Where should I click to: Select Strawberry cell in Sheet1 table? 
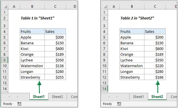pyautogui.click(x=32, y=77)
